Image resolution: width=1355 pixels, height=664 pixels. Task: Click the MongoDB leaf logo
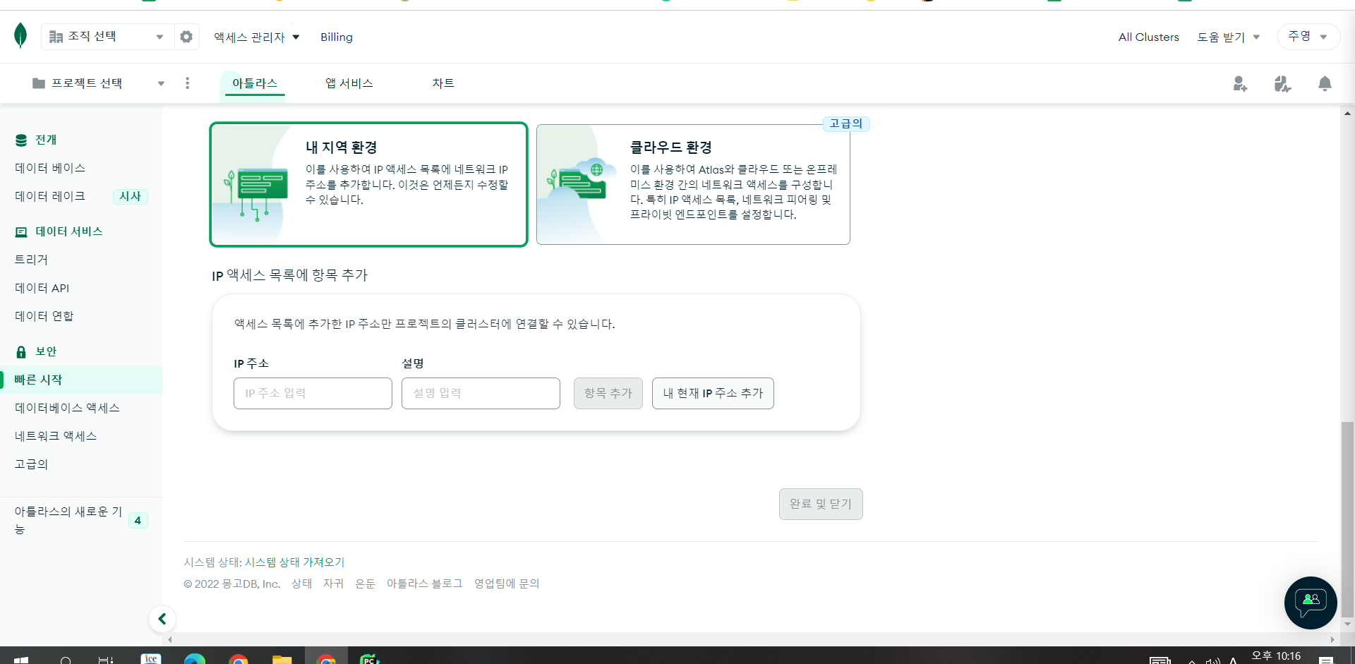coord(20,35)
